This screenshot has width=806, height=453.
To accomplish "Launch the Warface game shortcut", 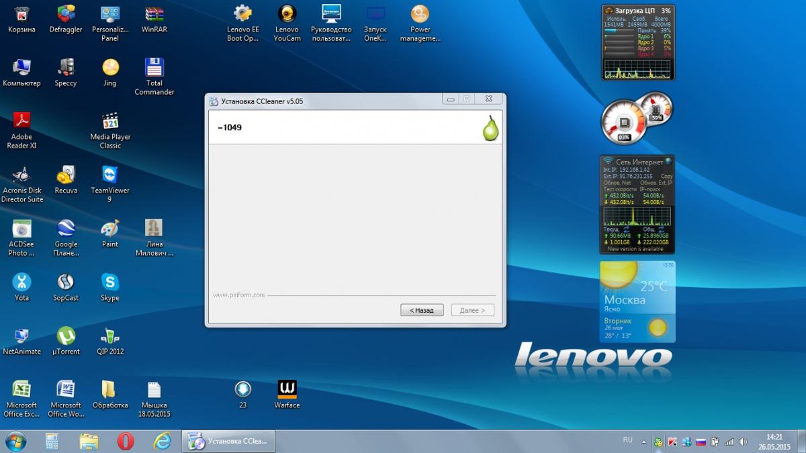I will [x=287, y=390].
